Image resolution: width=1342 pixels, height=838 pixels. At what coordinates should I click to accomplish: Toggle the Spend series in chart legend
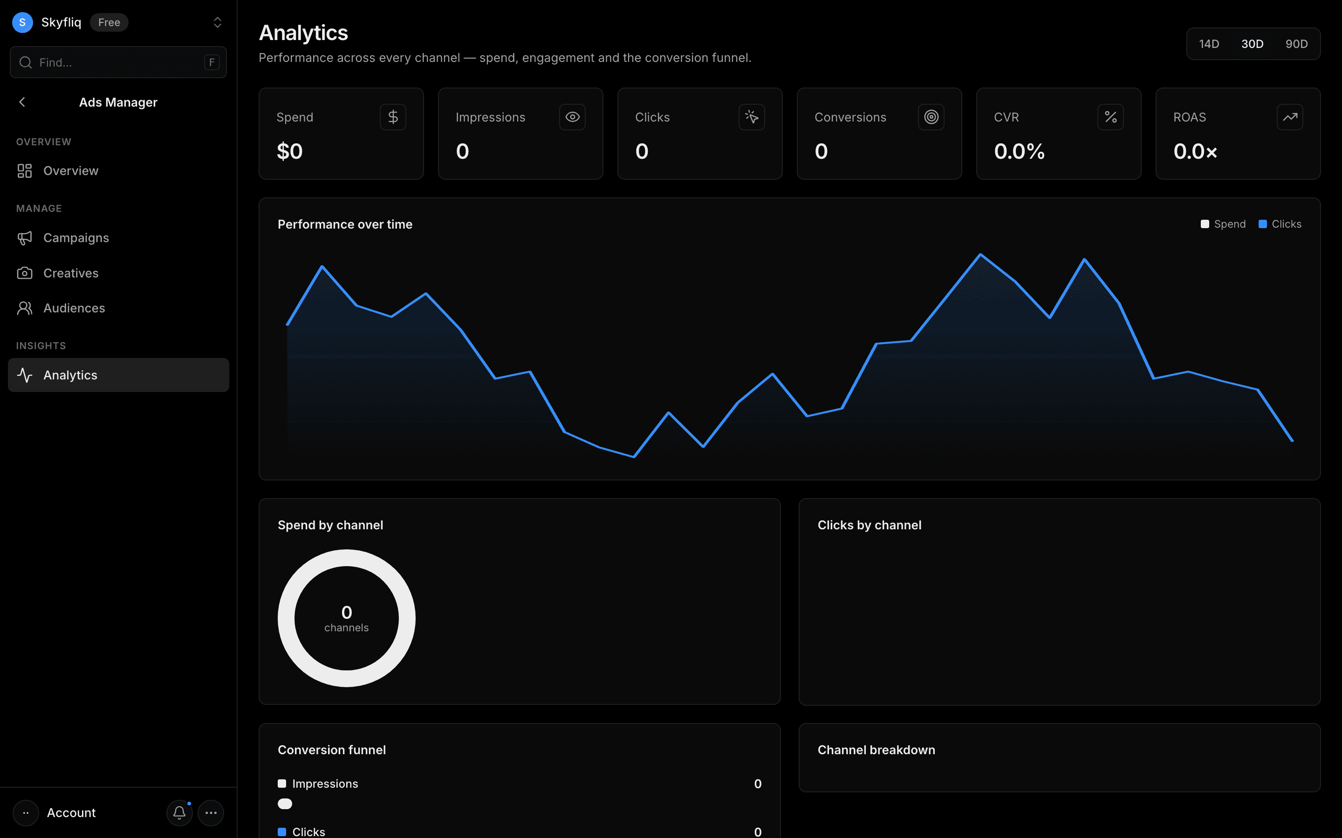pos(1223,224)
